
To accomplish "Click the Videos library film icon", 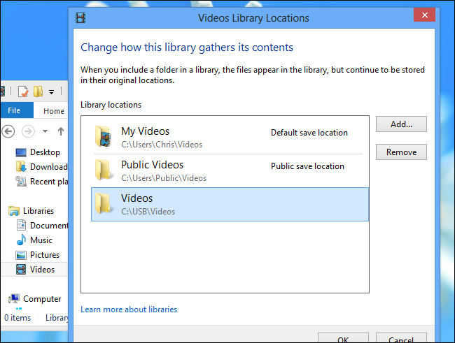I will click(x=21, y=270).
